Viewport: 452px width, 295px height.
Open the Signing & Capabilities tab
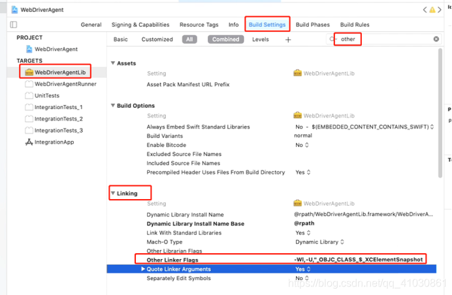(x=140, y=25)
